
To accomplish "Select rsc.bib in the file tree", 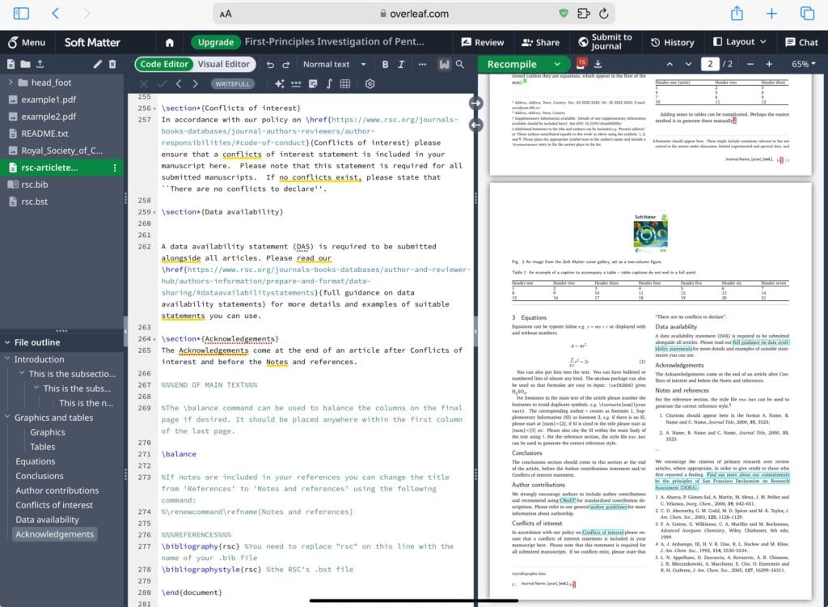I will [35, 185].
